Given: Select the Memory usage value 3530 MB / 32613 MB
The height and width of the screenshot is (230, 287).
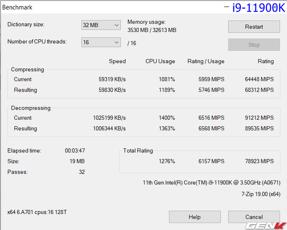Looking at the screenshot, I should [x=152, y=30].
